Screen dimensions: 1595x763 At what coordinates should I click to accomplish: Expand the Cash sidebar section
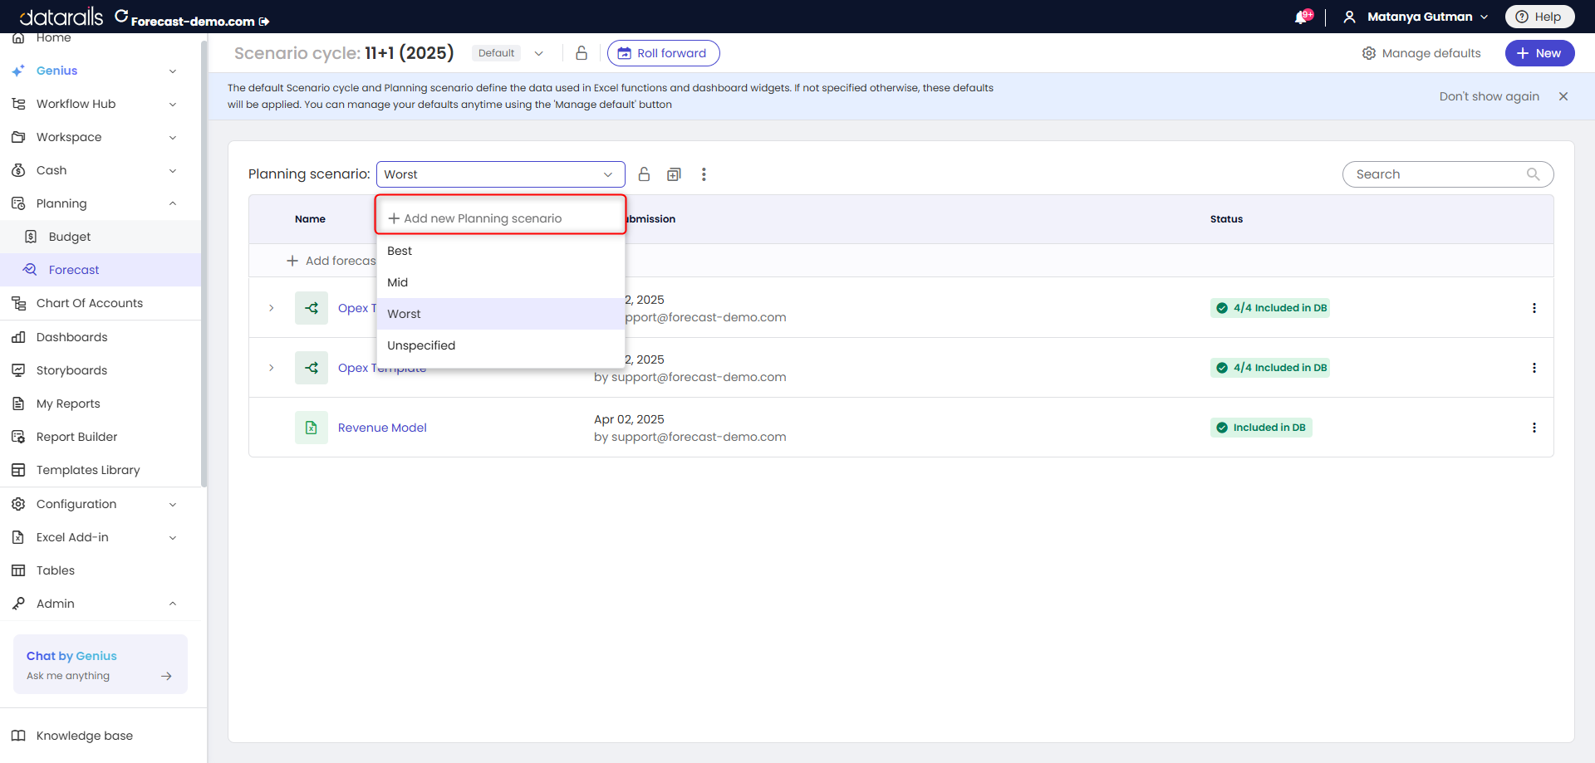tap(173, 171)
